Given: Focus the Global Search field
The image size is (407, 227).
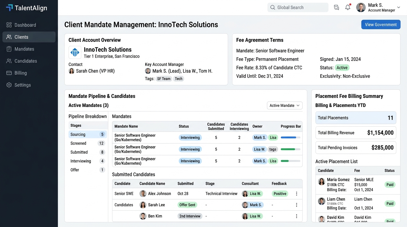Looking at the screenshot, I should pyautogui.click(x=298, y=7).
